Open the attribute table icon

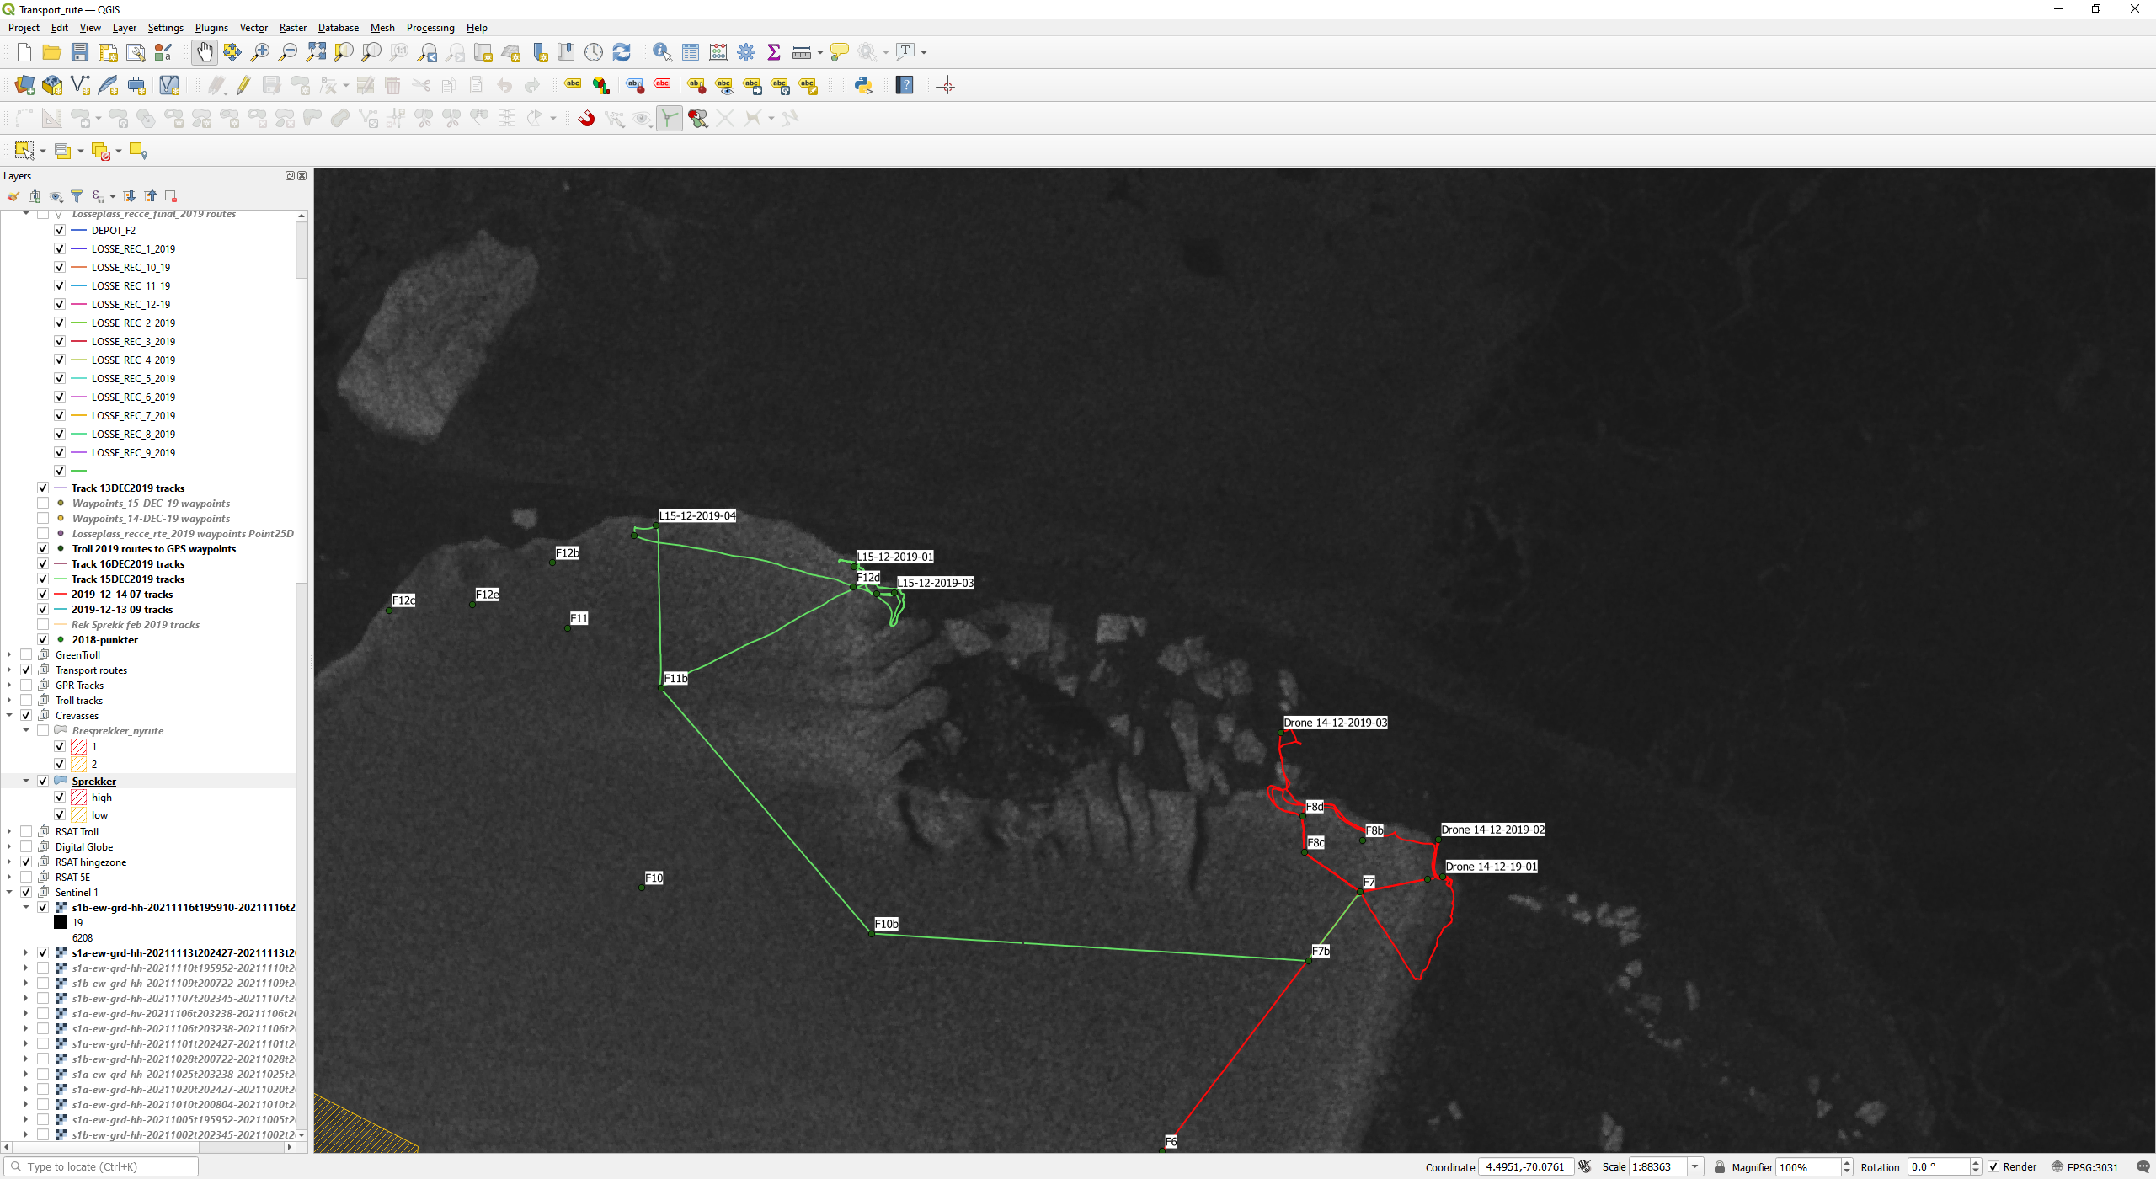(x=691, y=52)
